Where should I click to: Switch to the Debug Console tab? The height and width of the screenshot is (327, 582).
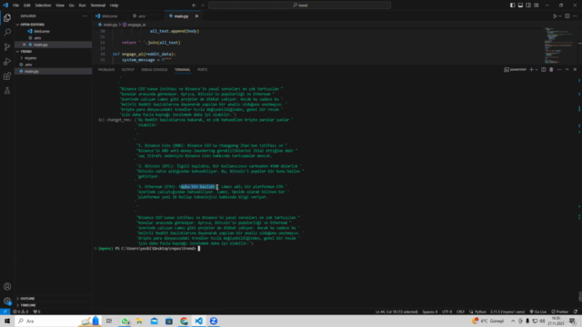(x=155, y=69)
